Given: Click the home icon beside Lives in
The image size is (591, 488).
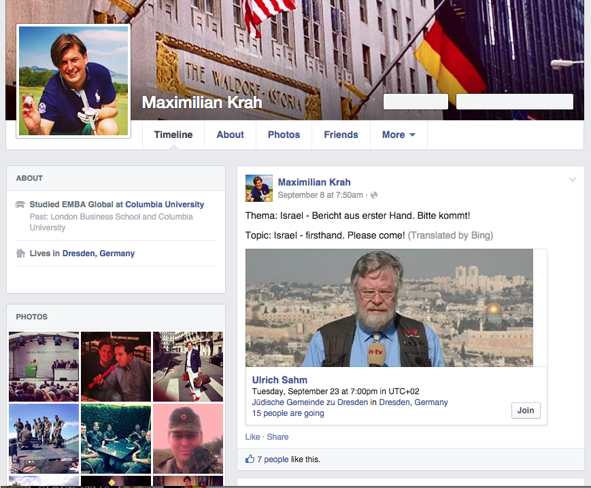Looking at the screenshot, I should point(20,254).
